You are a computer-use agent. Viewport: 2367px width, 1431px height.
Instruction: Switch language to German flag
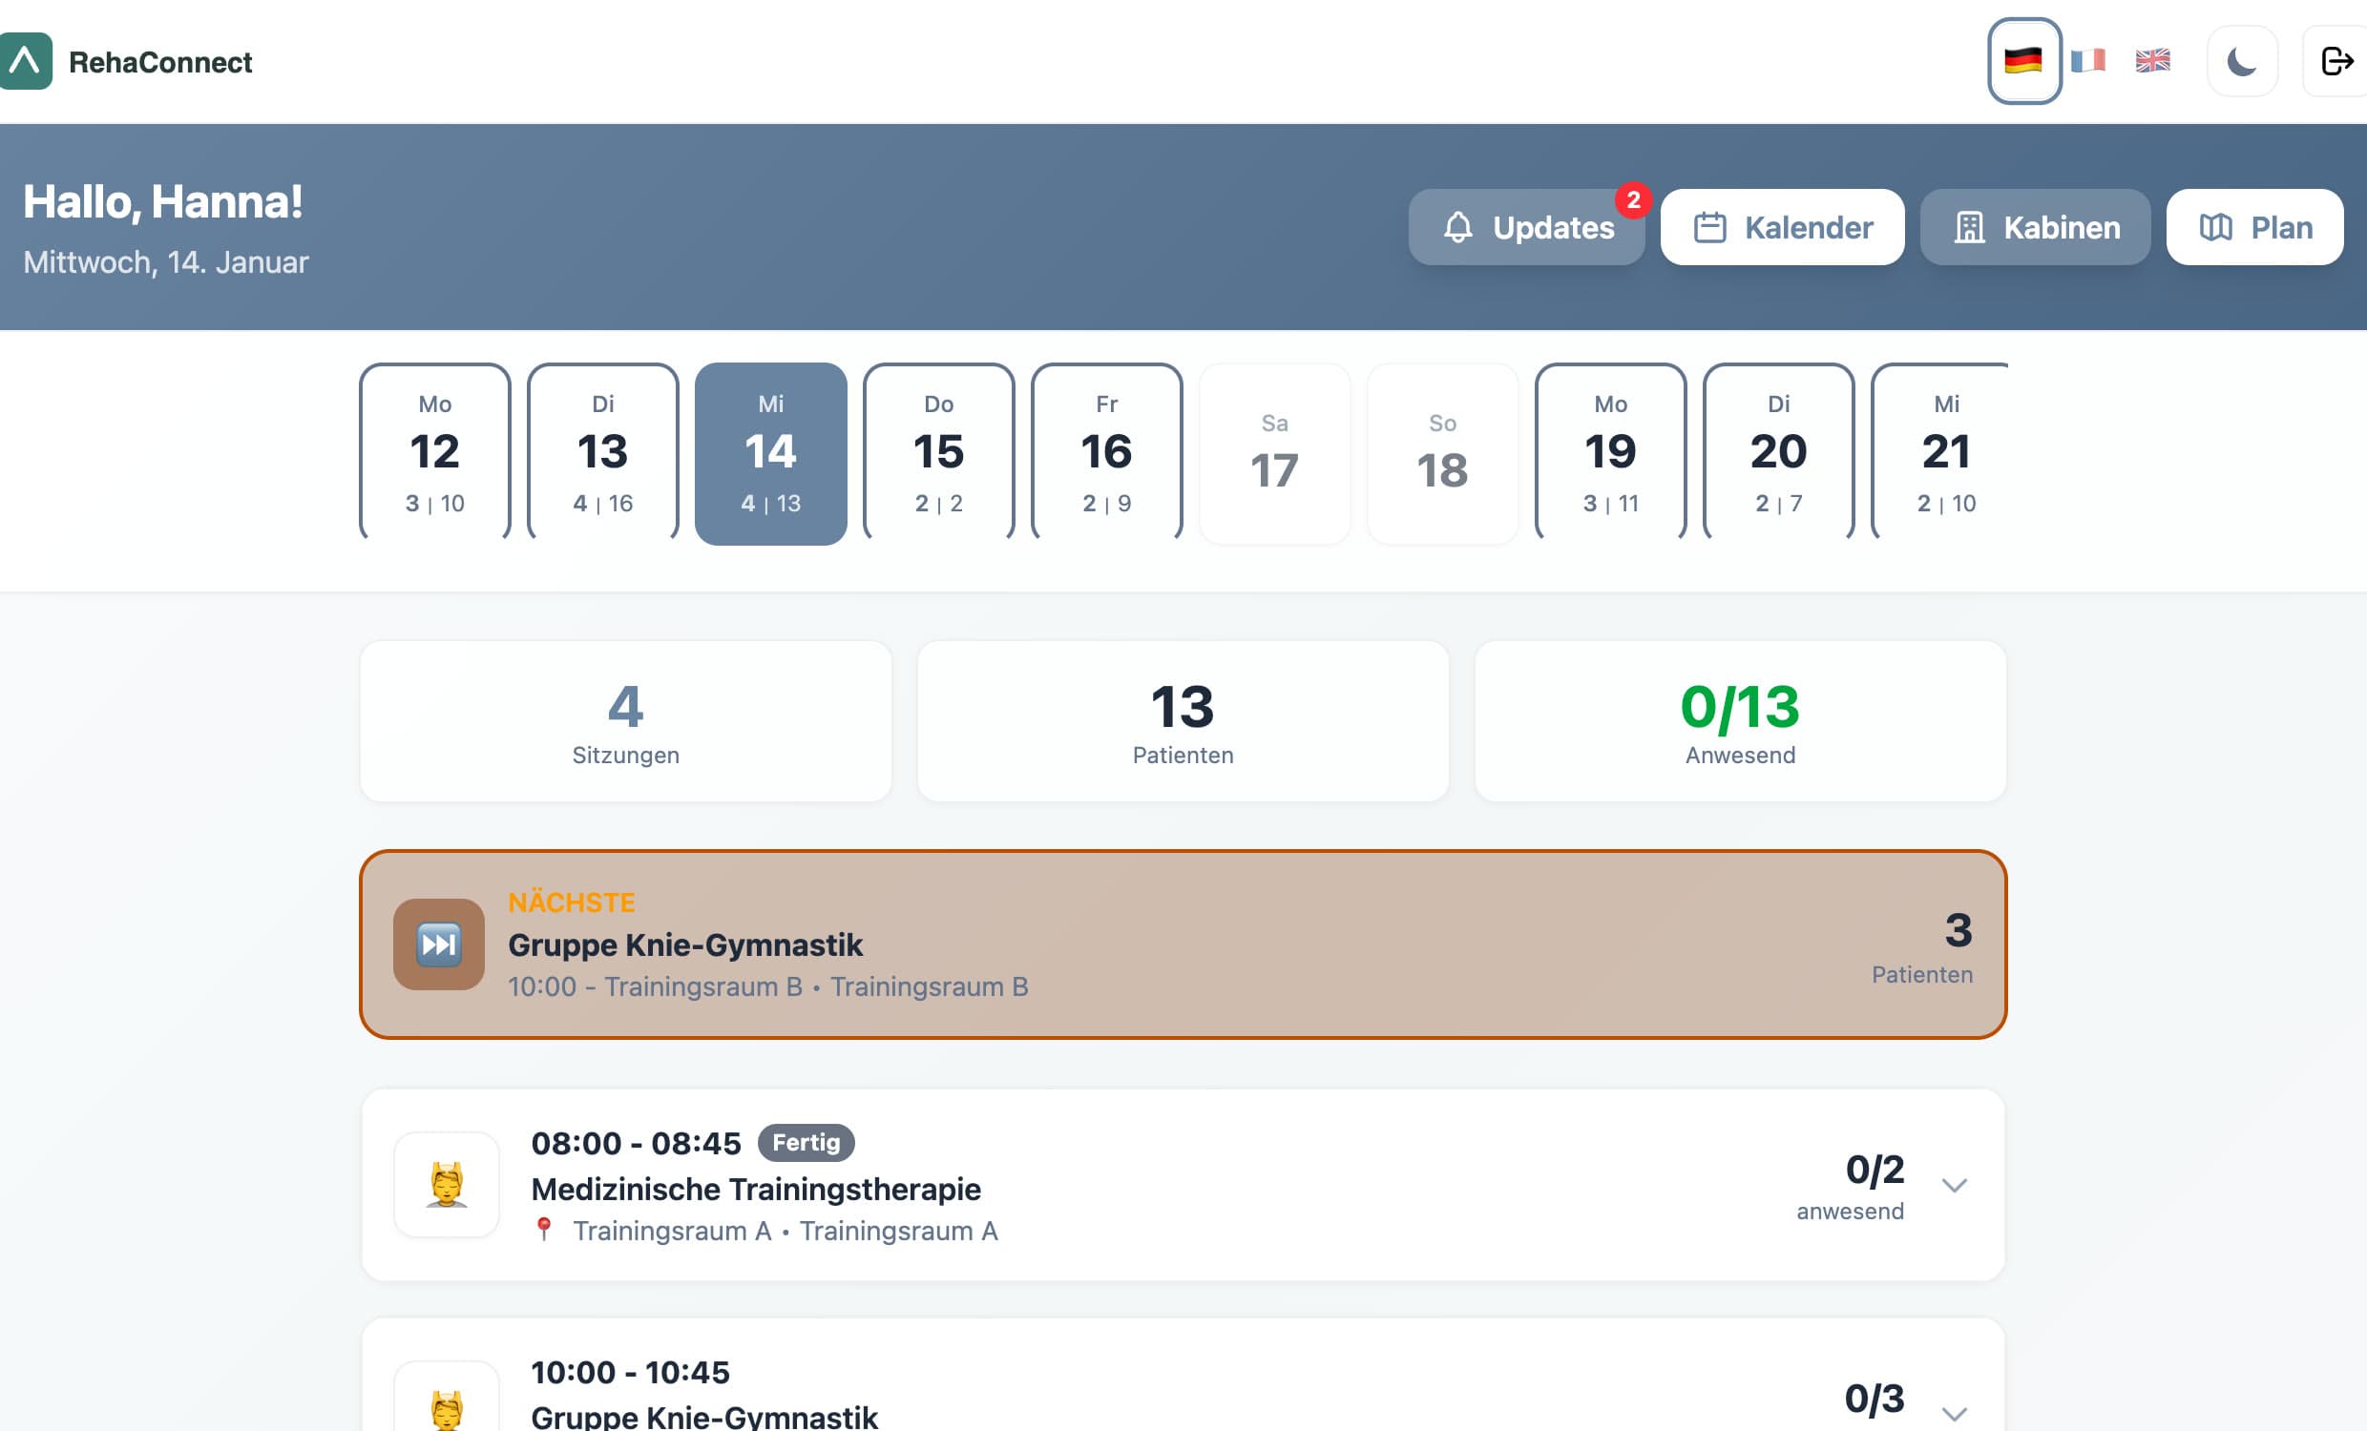(2023, 61)
